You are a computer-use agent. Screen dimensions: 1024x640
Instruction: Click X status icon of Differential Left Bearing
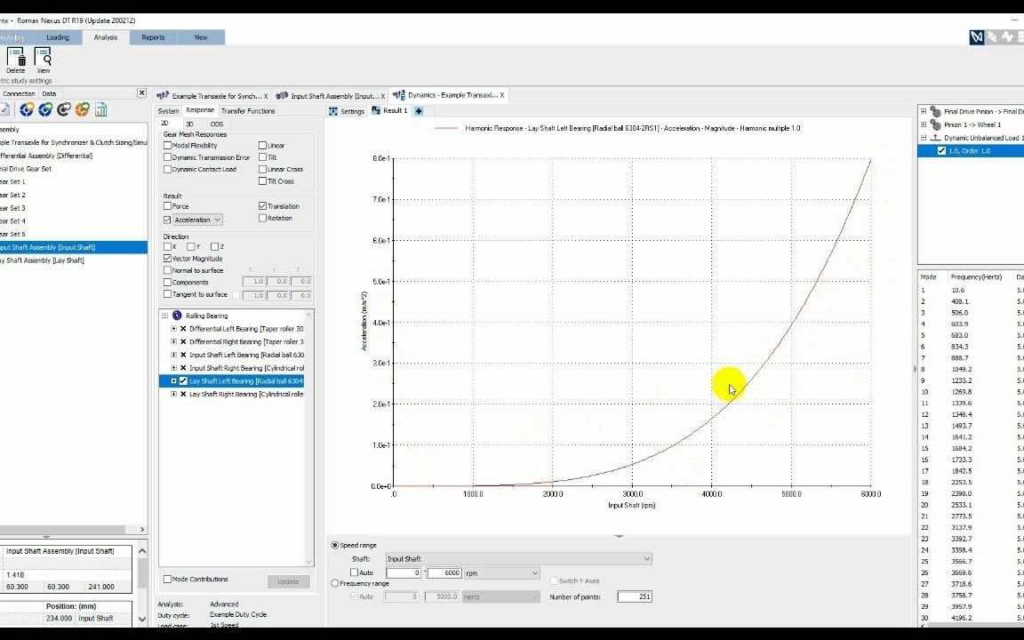[183, 329]
